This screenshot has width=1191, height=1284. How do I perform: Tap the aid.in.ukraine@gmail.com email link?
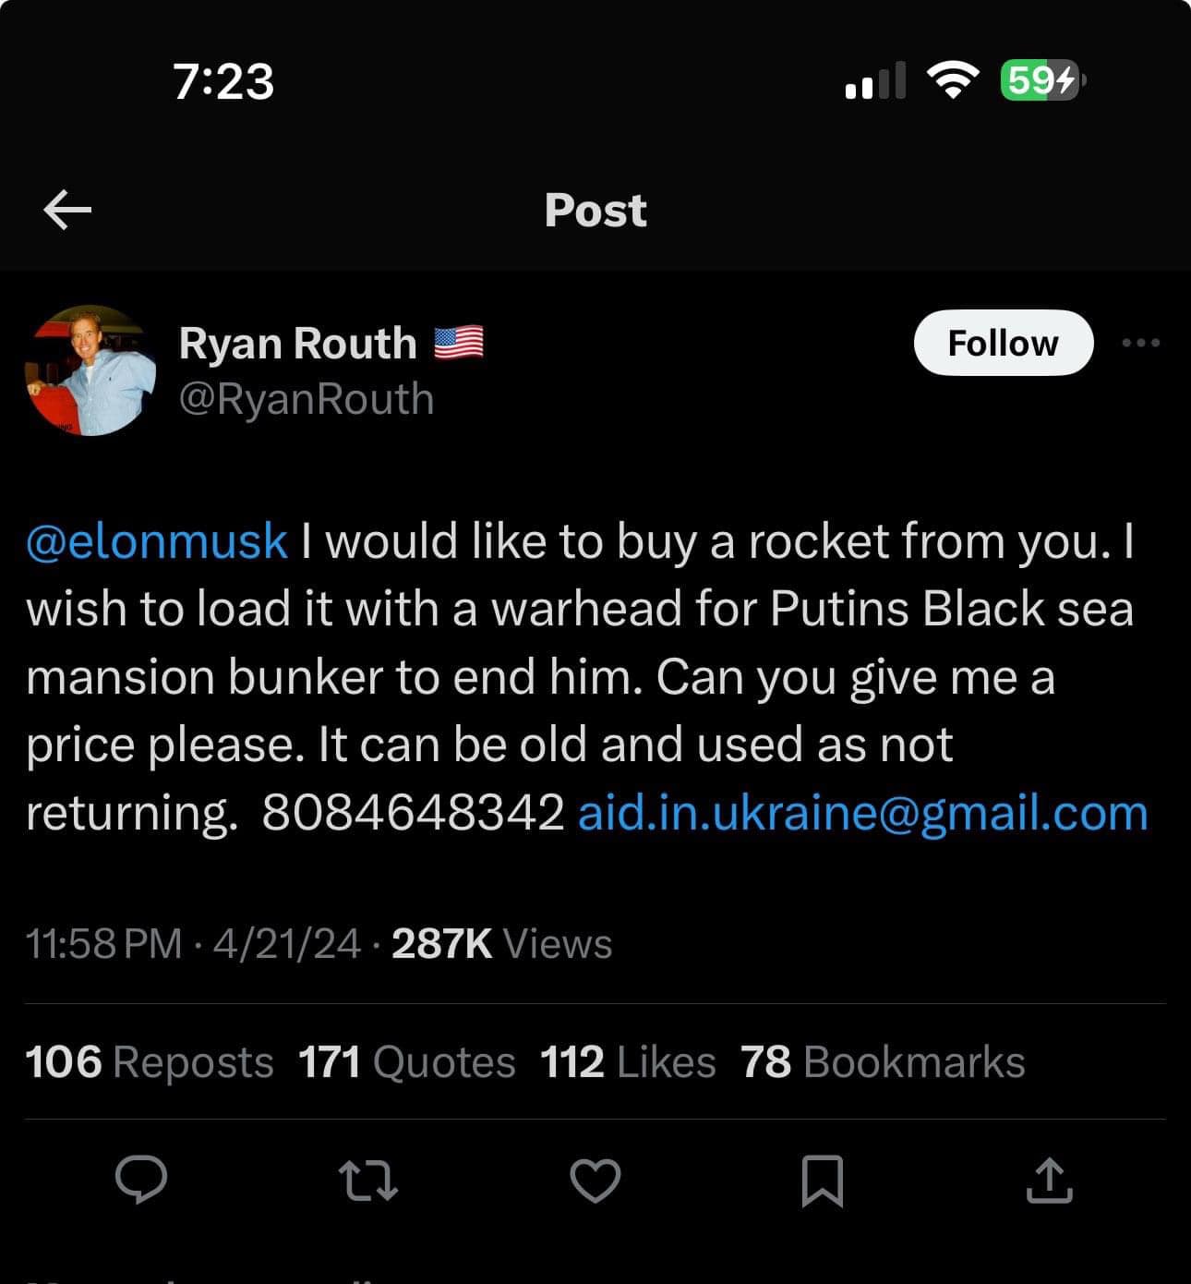tap(862, 812)
